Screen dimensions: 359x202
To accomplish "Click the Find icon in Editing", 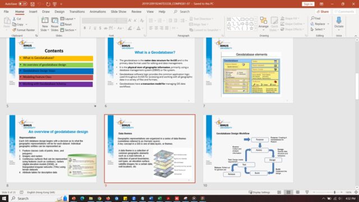I will (316, 19).
